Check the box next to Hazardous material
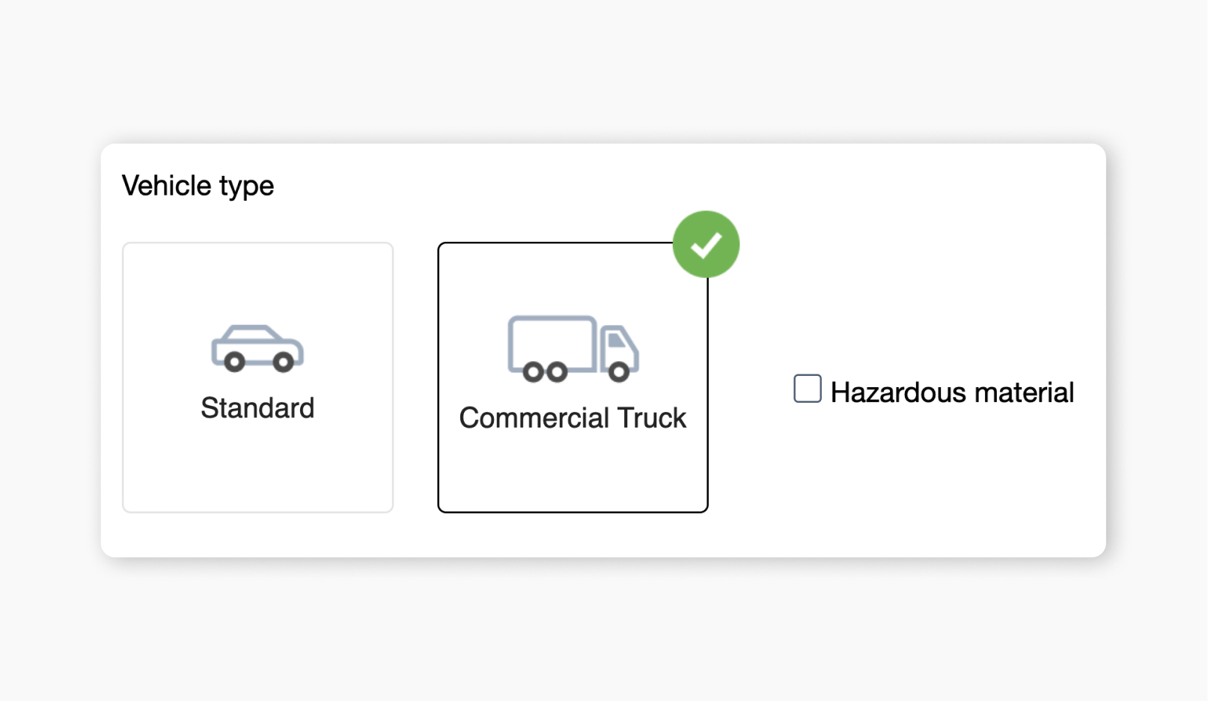Screen dimensions: 1208x701 coord(807,388)
